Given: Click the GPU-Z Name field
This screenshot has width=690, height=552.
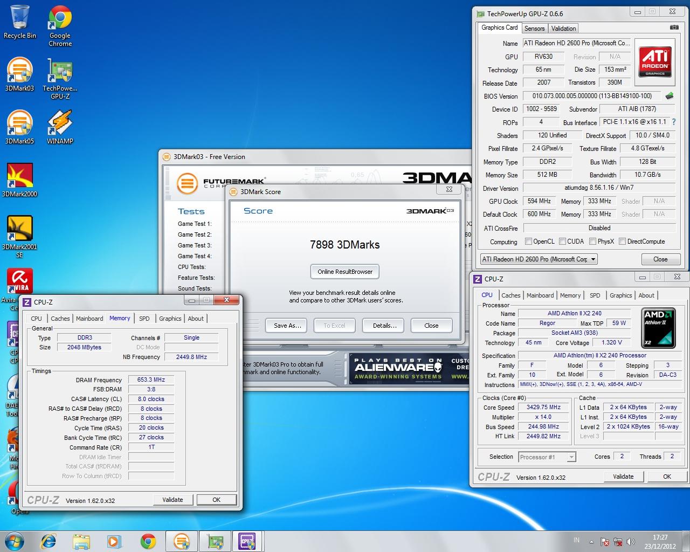Looking at the screenshot, I should [x=576, y=43].
